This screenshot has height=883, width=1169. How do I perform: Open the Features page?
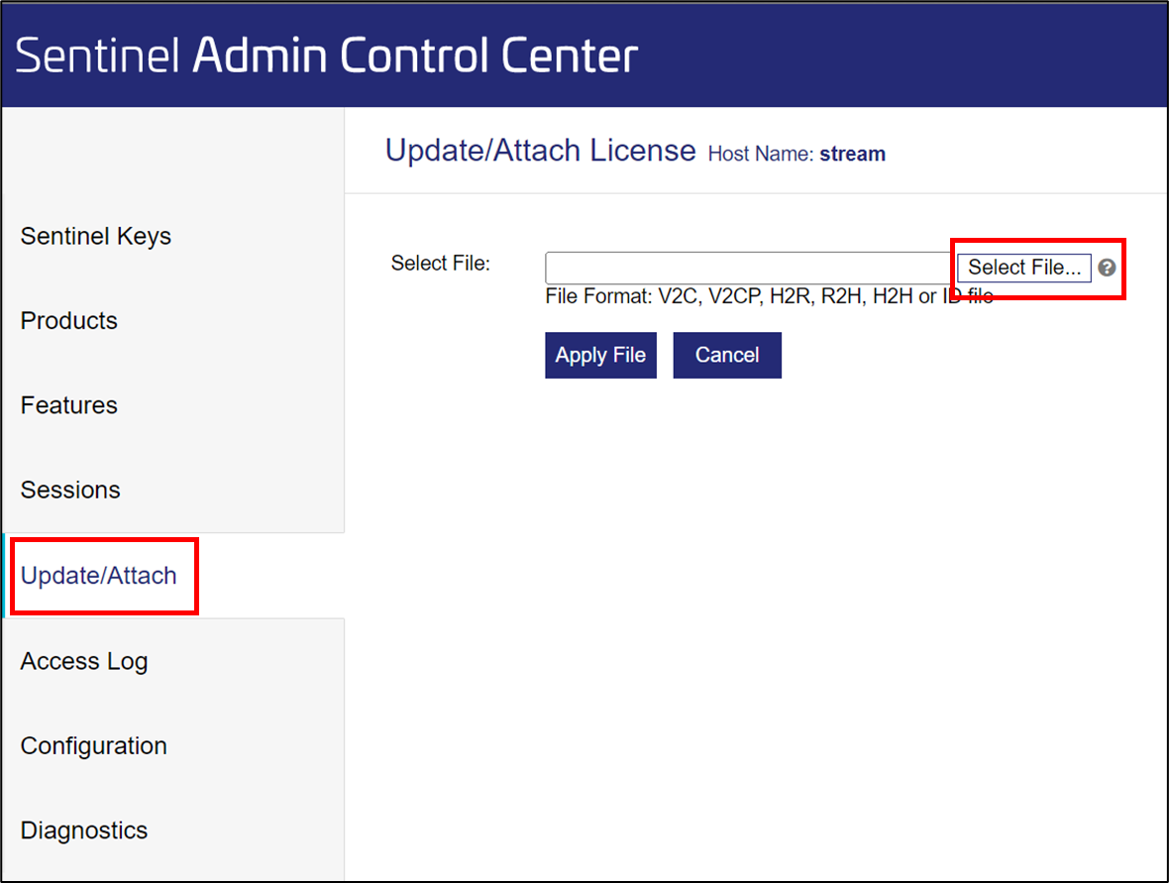point(68,404)
